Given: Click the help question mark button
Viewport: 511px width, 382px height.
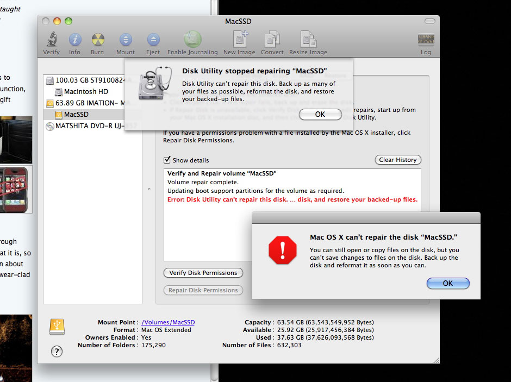Looking at the screenshot, I should tap(57, 352).
